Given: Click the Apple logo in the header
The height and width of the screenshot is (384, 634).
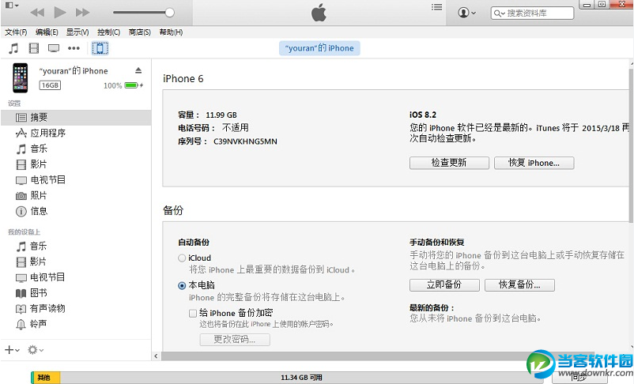Looking at the screenshot, I should coord(319,13).
